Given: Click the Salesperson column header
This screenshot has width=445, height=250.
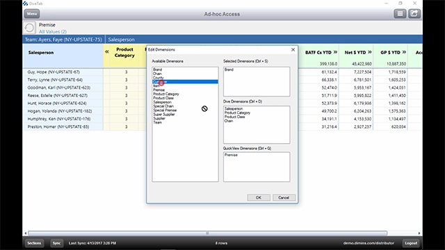Looking at the screenshot, I should point(41,53).
